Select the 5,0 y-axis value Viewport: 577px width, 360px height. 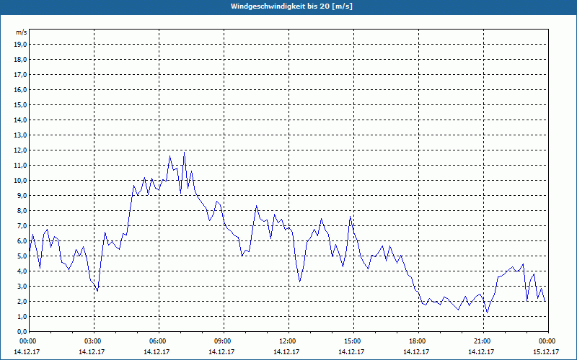click(x=22, y=256)
